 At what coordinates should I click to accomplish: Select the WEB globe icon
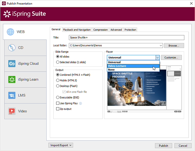11,32
